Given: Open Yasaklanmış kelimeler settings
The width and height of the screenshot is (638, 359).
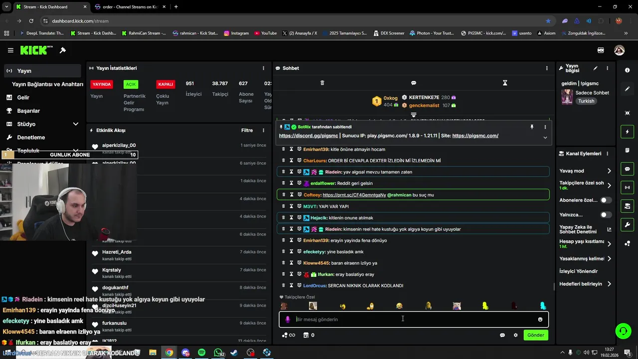Looking at the screenshot, I should click(x=585, y=259).
